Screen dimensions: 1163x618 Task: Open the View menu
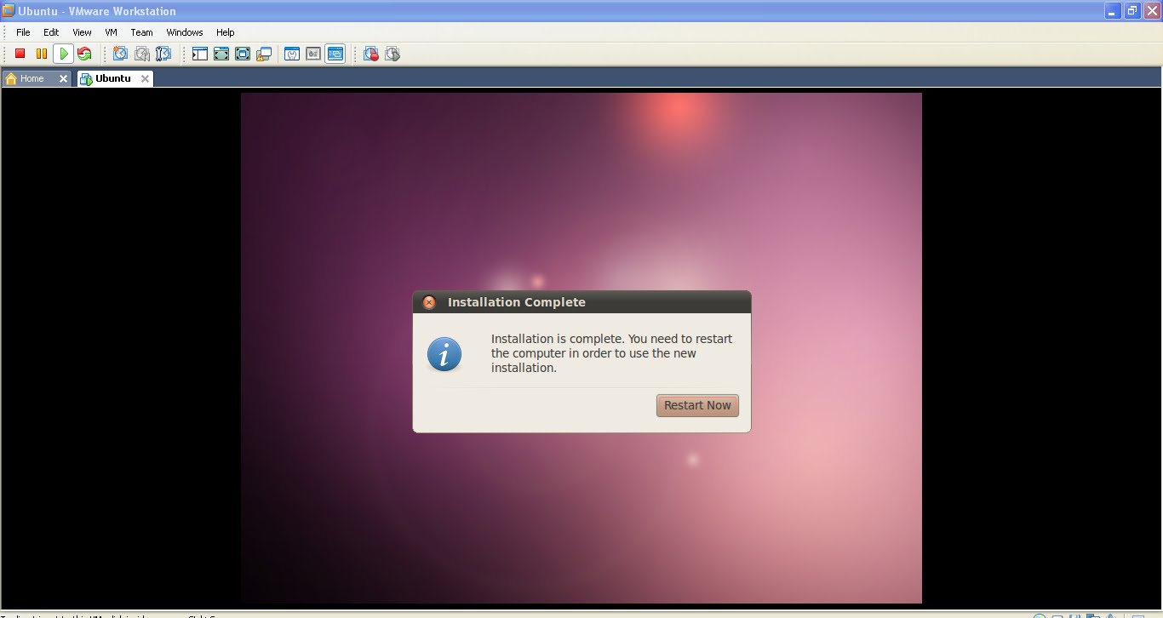pyautogui.click(x=82, y=32)
